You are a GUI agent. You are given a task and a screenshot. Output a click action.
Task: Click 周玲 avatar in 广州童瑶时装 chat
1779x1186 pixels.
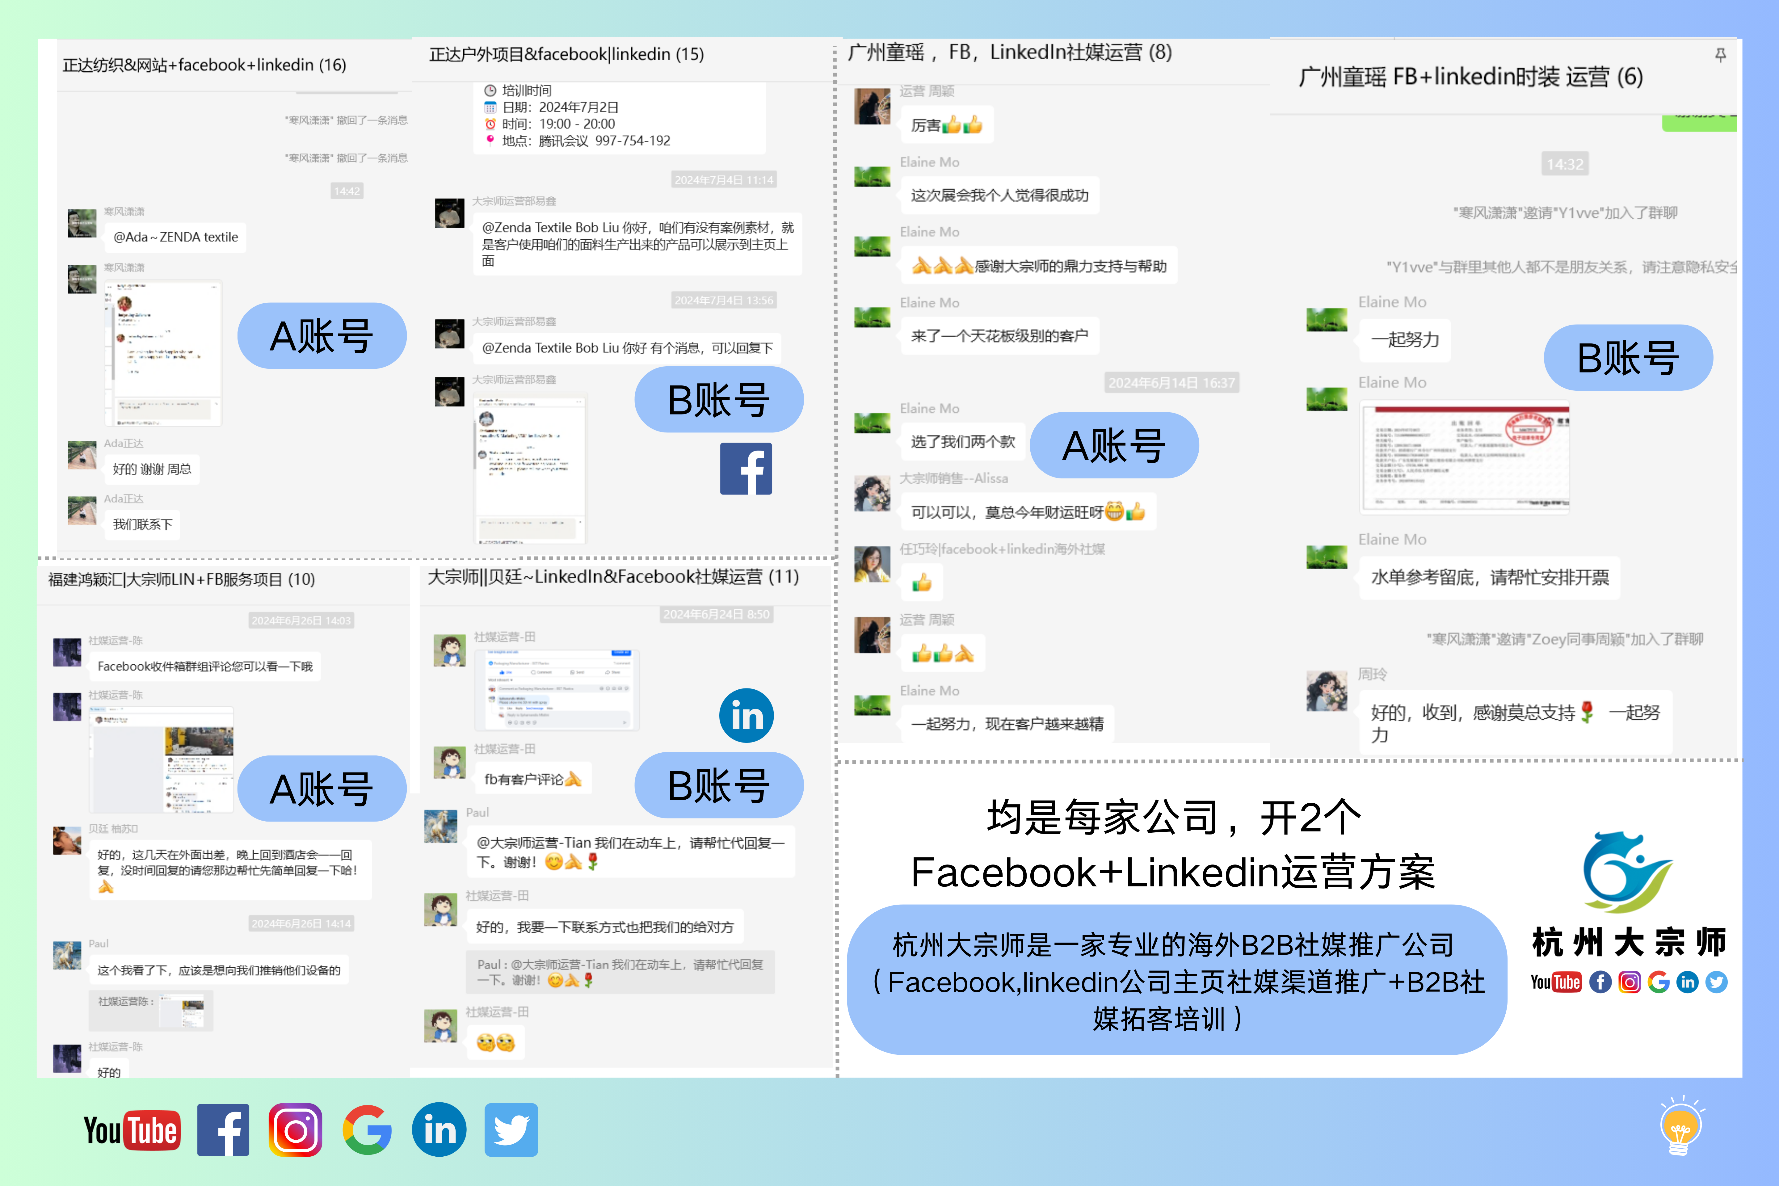click(x=1327, y=691)
